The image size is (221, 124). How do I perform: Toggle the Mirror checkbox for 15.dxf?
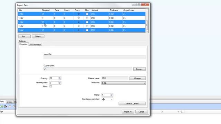coord(87,26)
